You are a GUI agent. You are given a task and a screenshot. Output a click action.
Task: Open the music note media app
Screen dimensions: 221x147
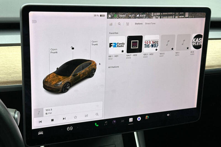tap(106, 124)
